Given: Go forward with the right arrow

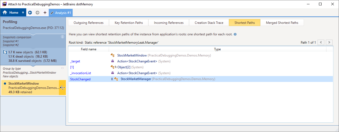Looking at the screenshot, I should (x=37, y=13).
